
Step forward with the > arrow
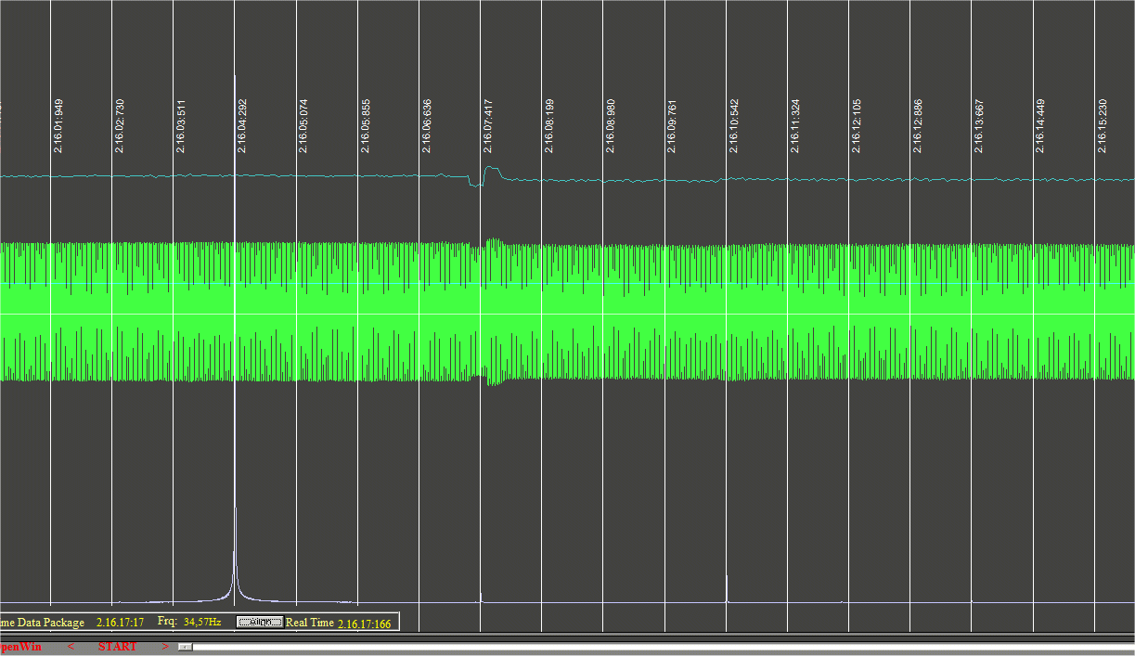pos(164,647)
